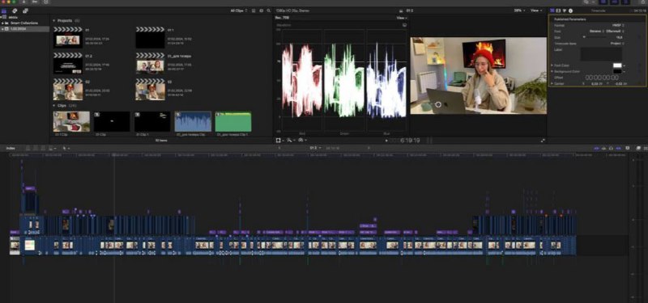Select the 1.02.2024 event
648x303 pixels.
pyautogui.click(x=25, y=29)
